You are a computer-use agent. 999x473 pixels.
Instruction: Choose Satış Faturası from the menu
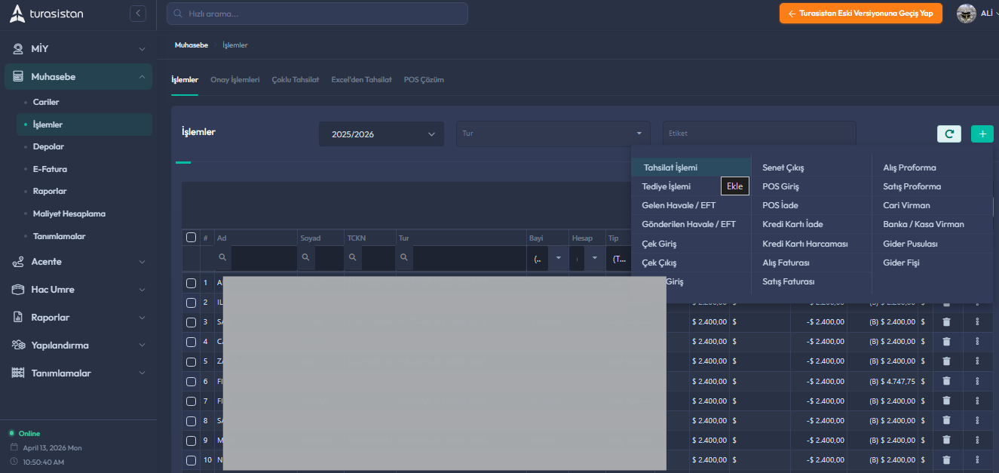tap(788, 281)
